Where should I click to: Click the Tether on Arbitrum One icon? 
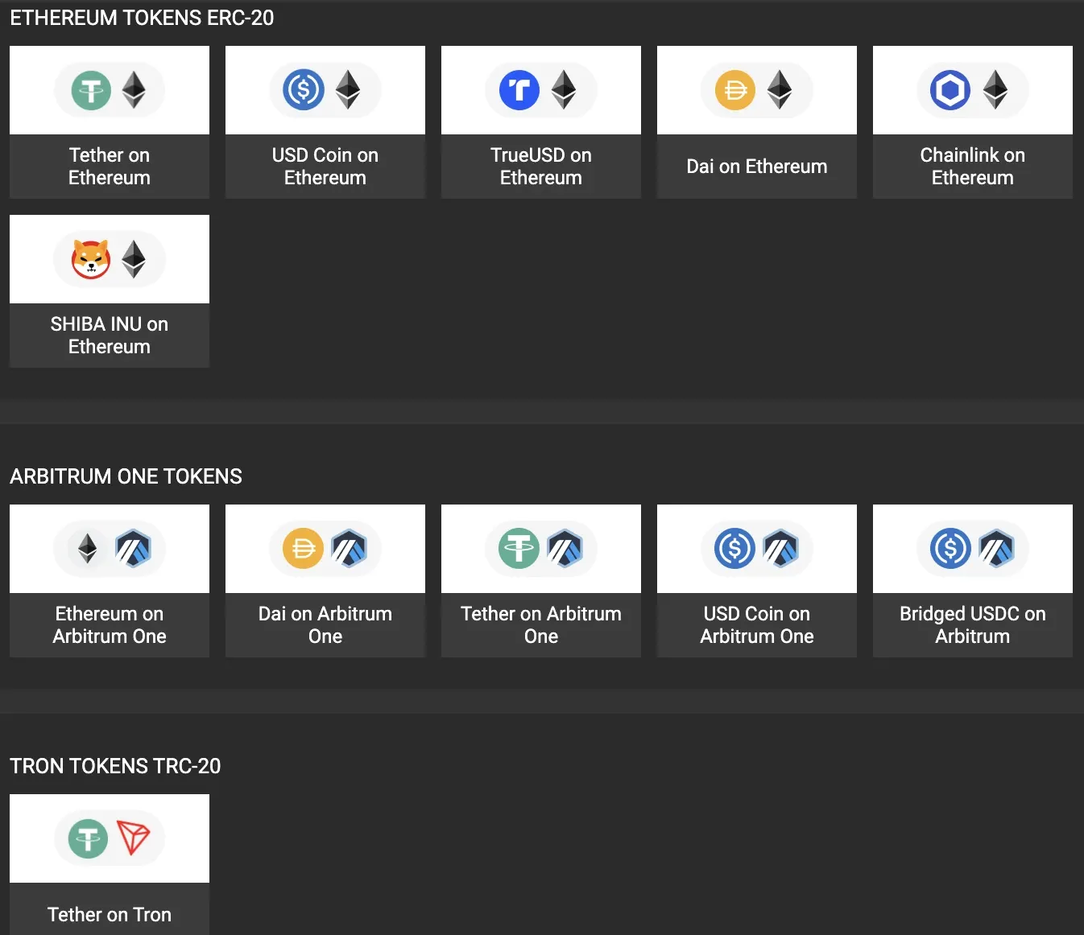pyautogui.click(x=519, y=549)
